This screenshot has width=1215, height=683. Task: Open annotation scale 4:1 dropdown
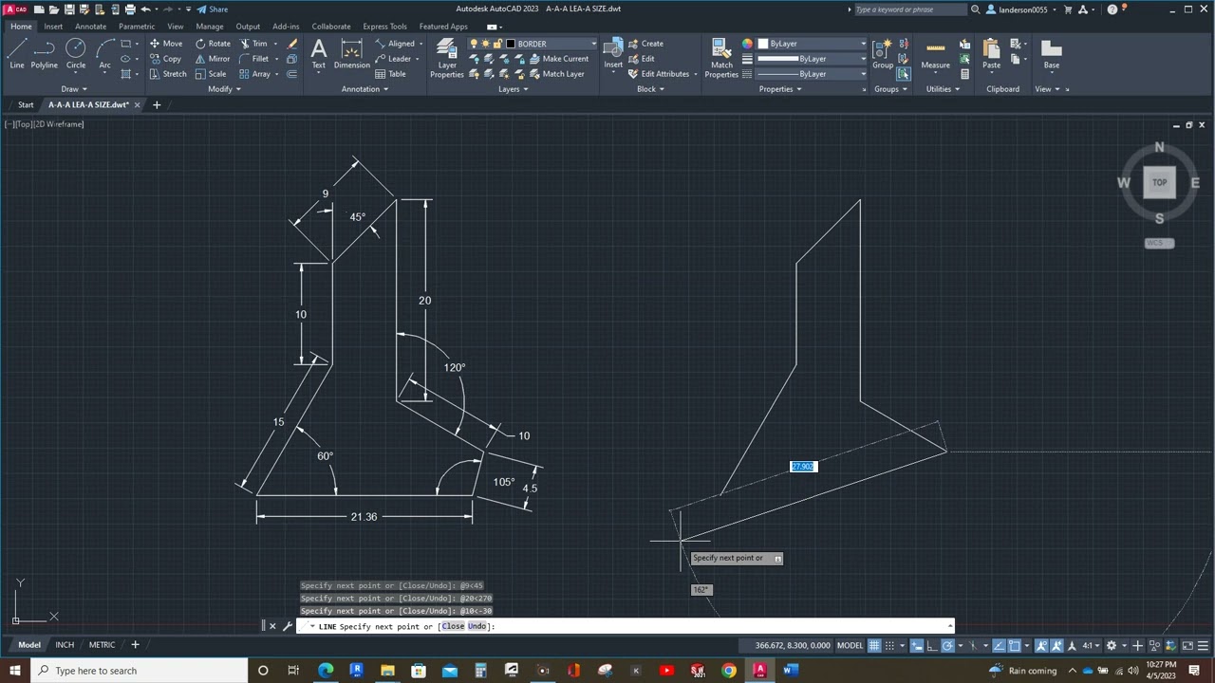point(1092,646)
